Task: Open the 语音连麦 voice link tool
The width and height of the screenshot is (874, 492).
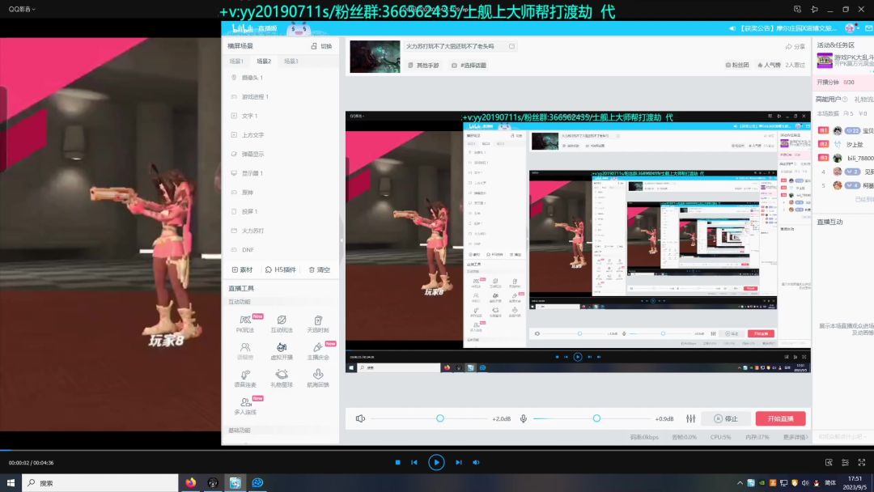Action: 245,379
